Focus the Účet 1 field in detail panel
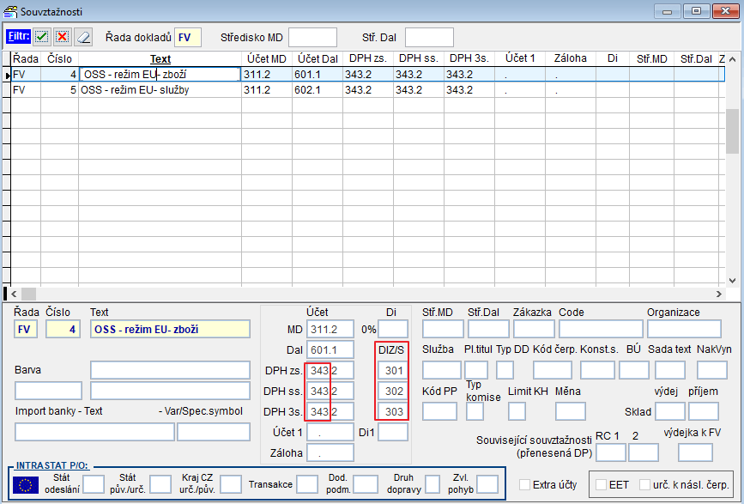This screenshot has width=744, height=504. 330,433
